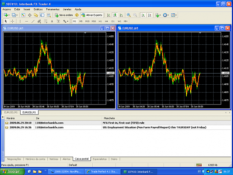Select the H1 timeframe
233x175 pixels.
tap(100, 21)
